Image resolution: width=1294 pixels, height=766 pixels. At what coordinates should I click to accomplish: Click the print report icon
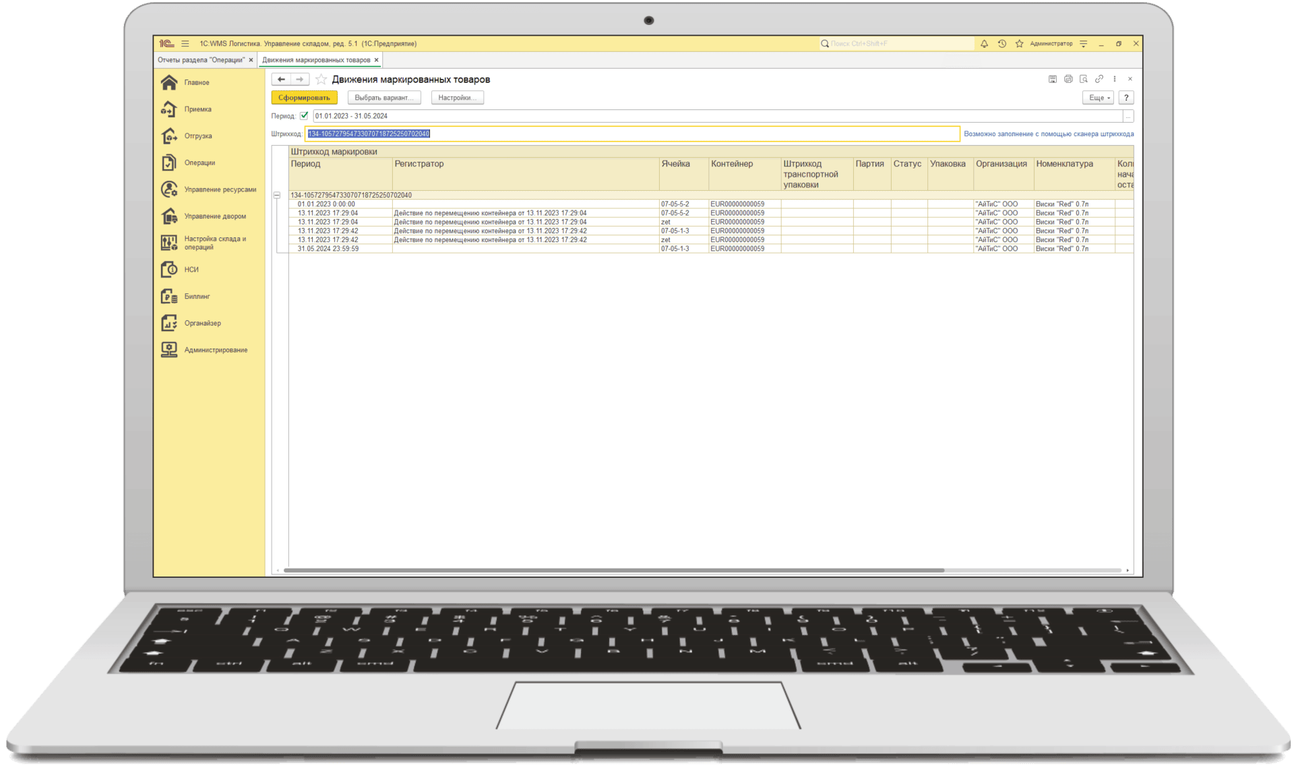1068,80
